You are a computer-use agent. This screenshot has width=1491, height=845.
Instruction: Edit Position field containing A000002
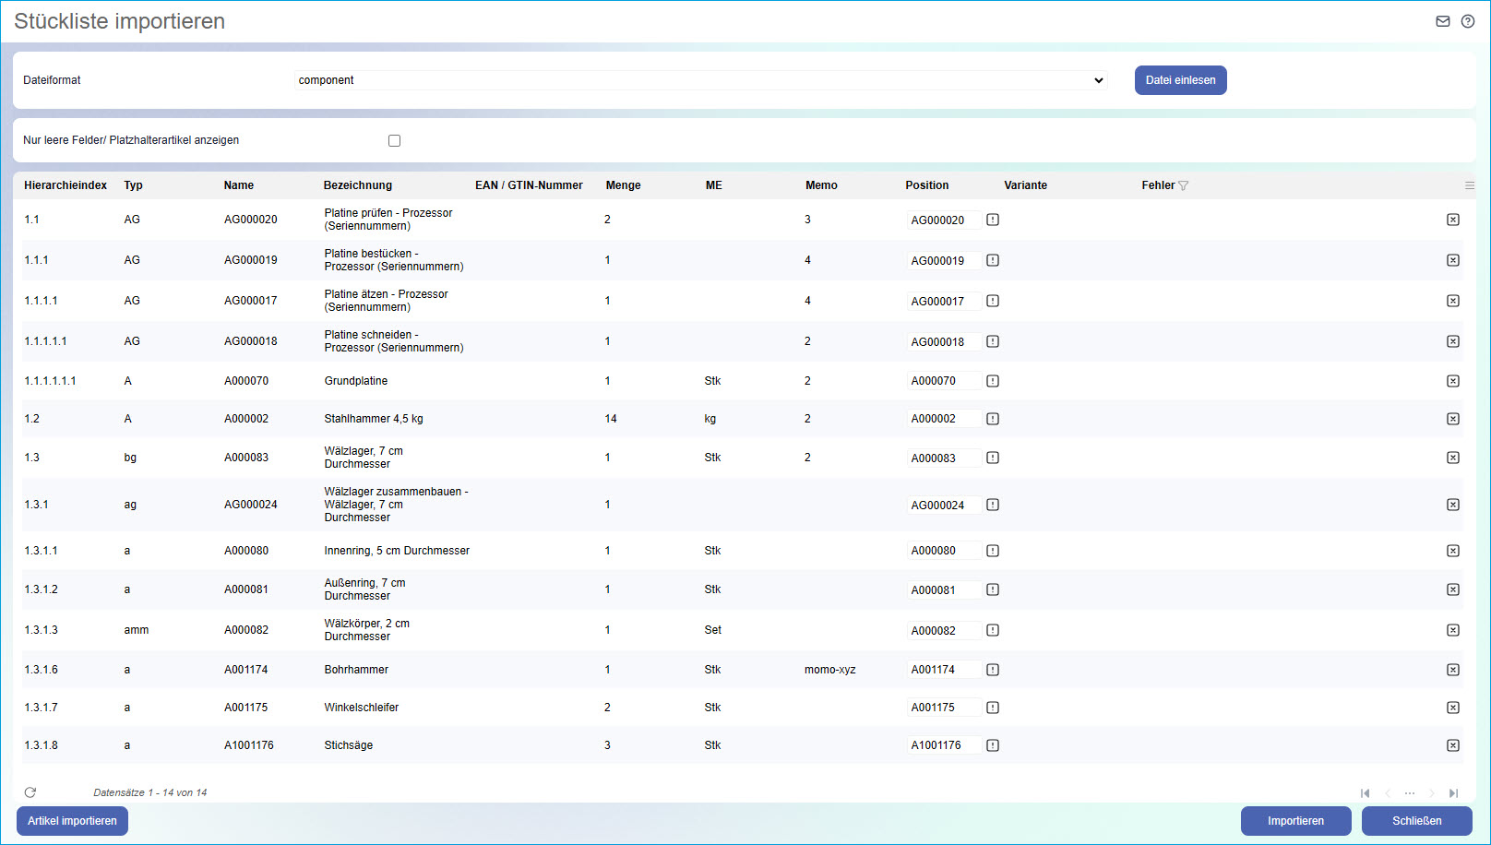point(944,419)
